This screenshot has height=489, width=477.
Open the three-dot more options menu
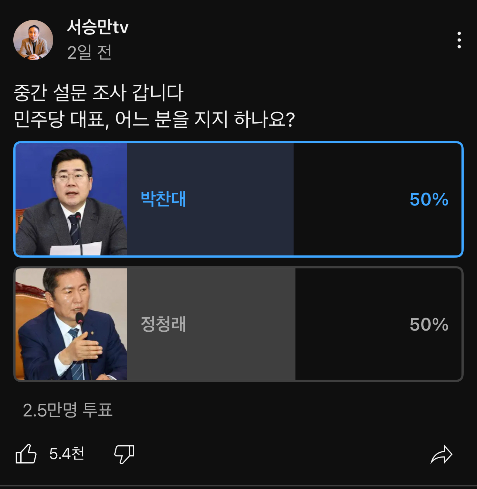459,40
